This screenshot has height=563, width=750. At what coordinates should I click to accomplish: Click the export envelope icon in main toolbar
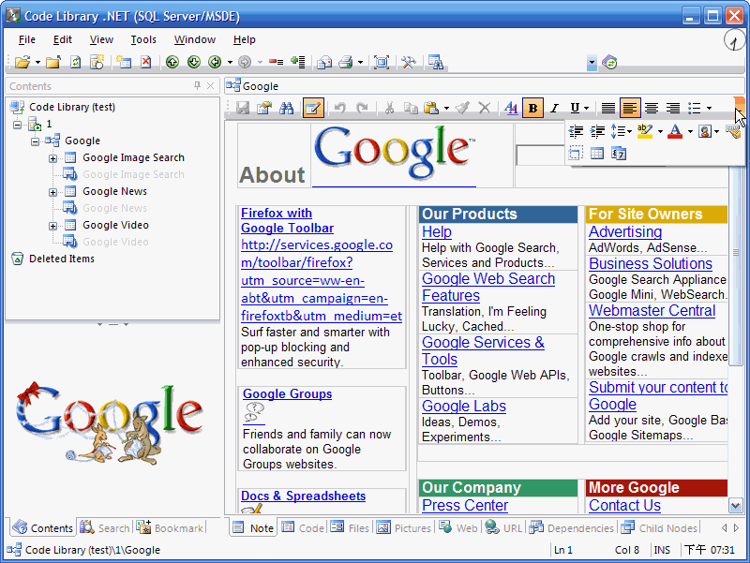point(324,62)
